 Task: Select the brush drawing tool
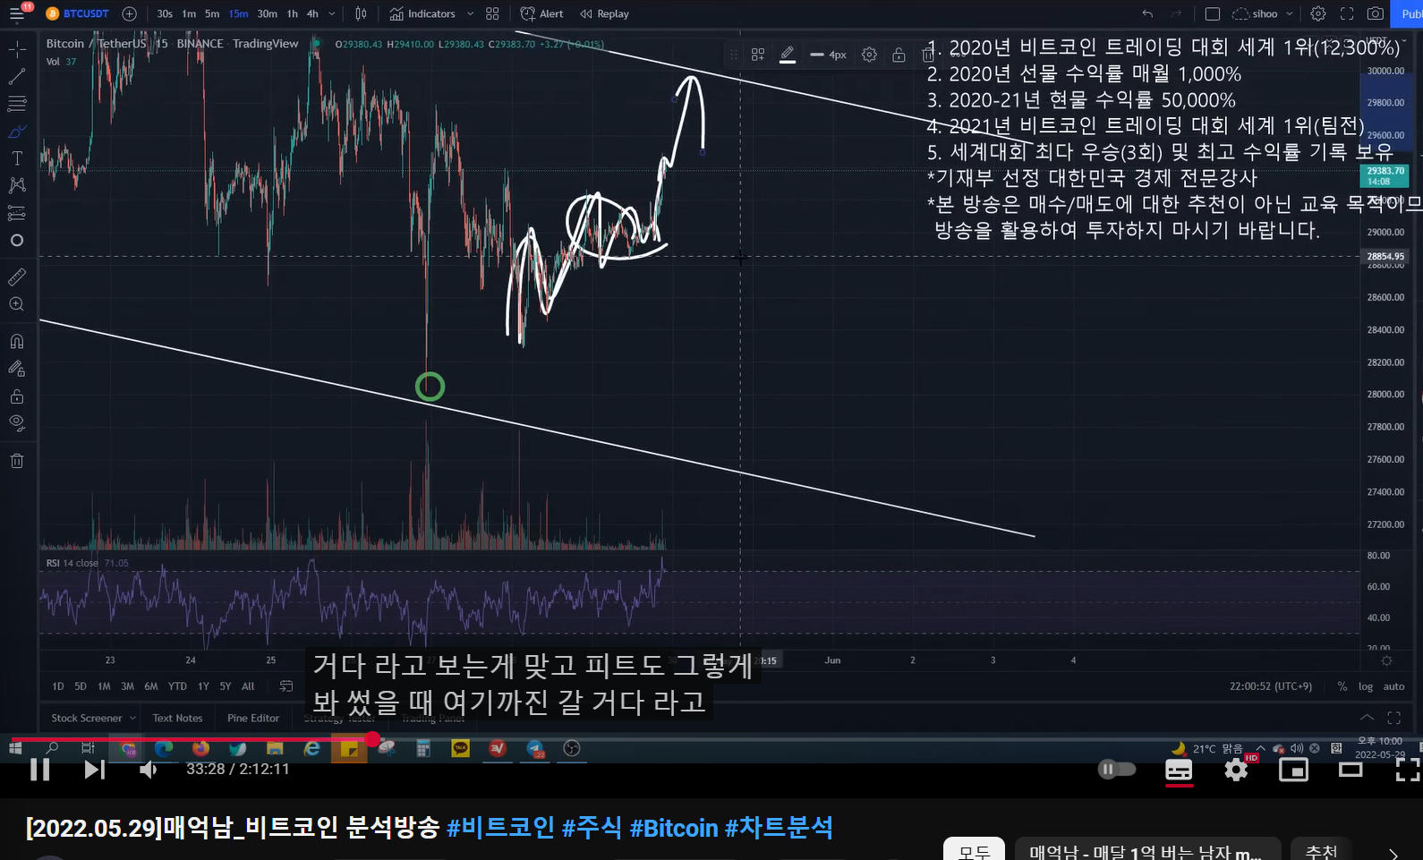click(17, 132)
